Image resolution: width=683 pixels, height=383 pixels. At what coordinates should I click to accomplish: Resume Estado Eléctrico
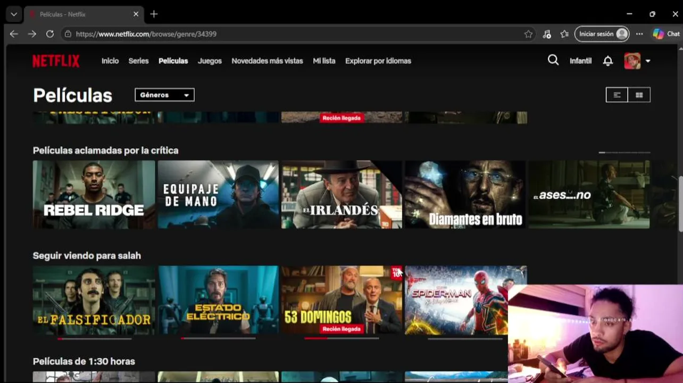(x=218, y=300)
